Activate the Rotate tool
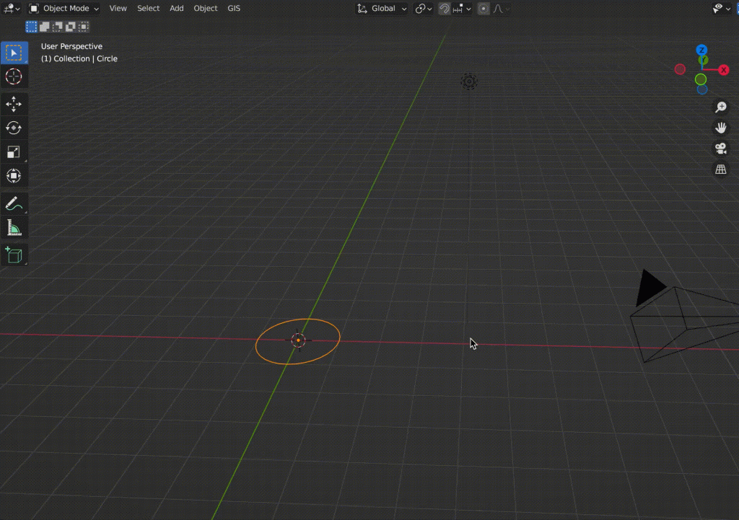 tap(14, 128)
